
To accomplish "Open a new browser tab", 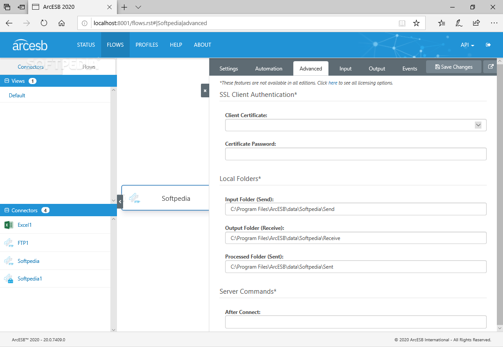I will pos(124,7).
